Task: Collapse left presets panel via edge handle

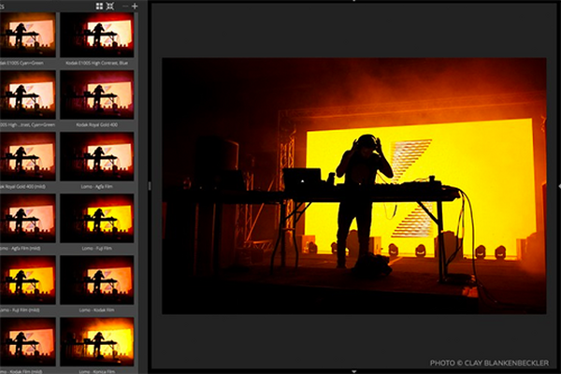Action: tap(150, 186)
